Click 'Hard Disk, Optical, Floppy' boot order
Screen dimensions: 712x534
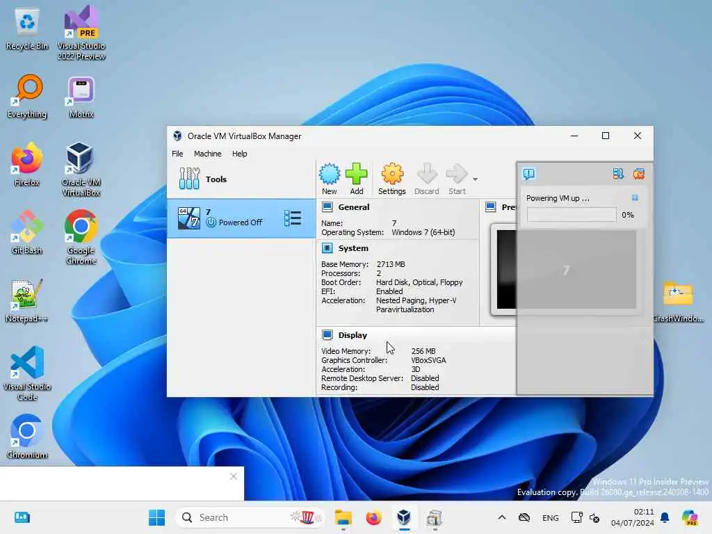[419, 282]
